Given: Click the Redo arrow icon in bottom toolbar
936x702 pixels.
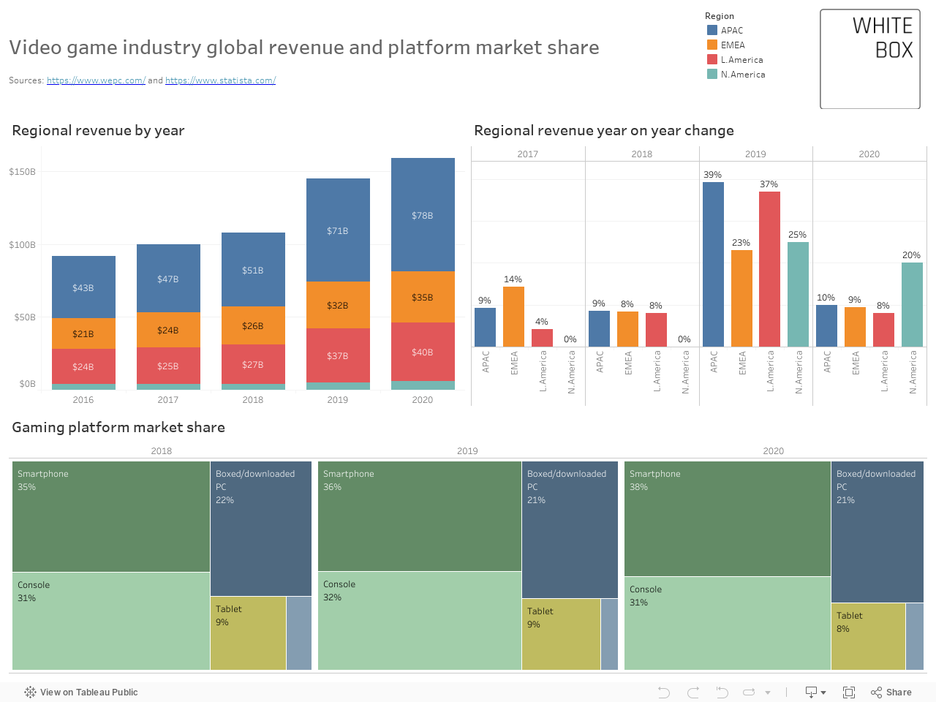Looking at the screenshot, I should click(x=693, y=692).
